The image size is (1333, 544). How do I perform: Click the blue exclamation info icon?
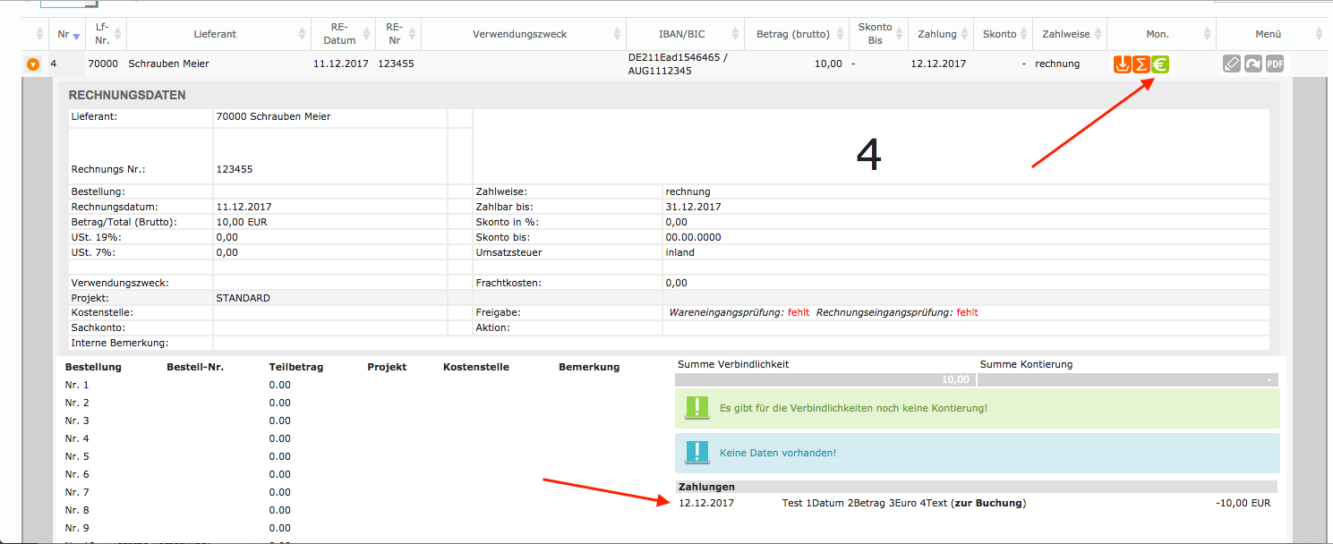click(x=696, y=453)
